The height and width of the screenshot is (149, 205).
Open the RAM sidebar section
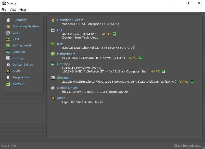pos(16,39)
